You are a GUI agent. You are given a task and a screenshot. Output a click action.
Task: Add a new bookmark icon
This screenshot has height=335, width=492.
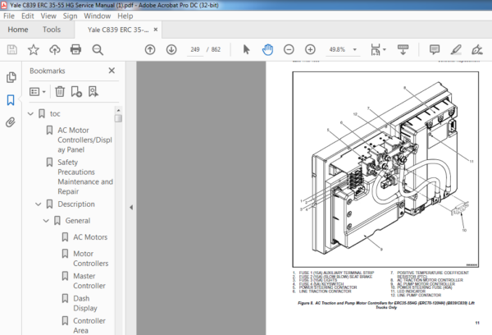click(x=76, y=92)
